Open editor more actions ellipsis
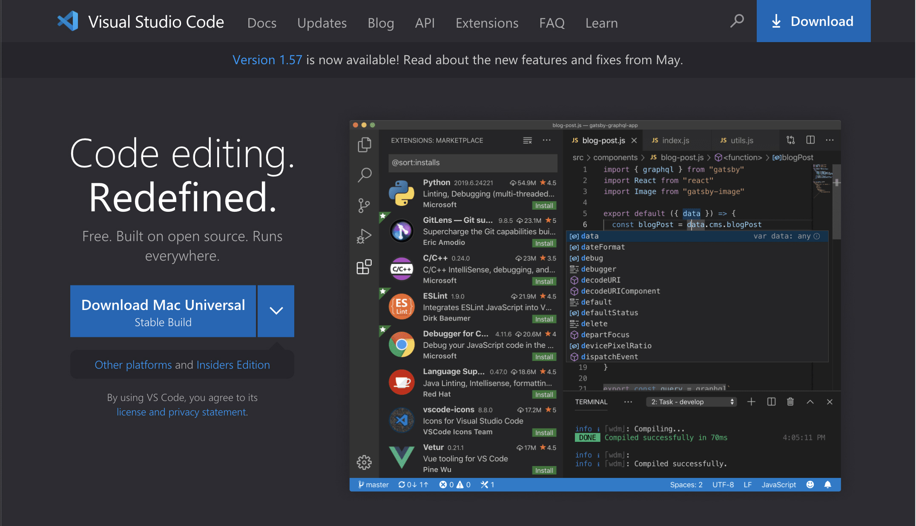Viewport: 916px width, 526px height. 830,140
